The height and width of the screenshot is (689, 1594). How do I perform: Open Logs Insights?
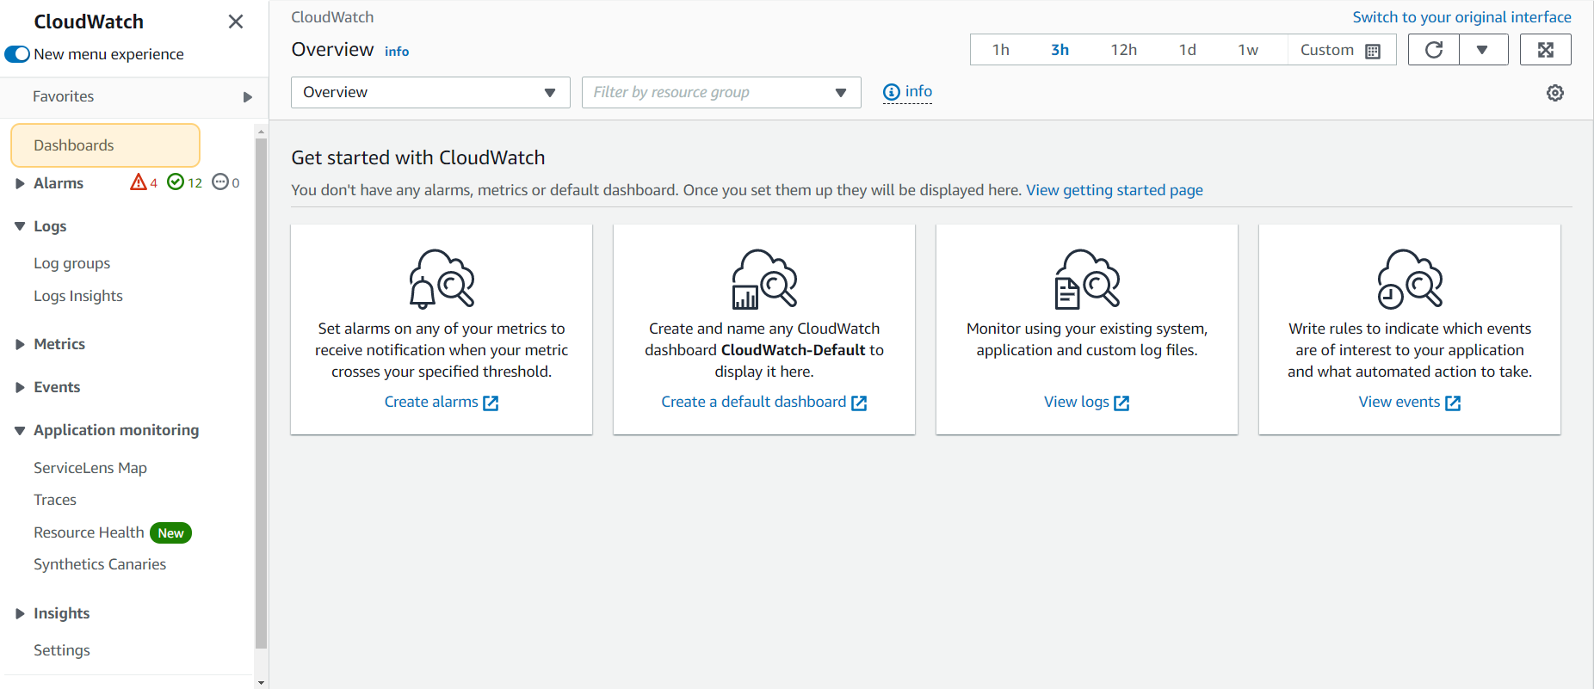(78, 296)
